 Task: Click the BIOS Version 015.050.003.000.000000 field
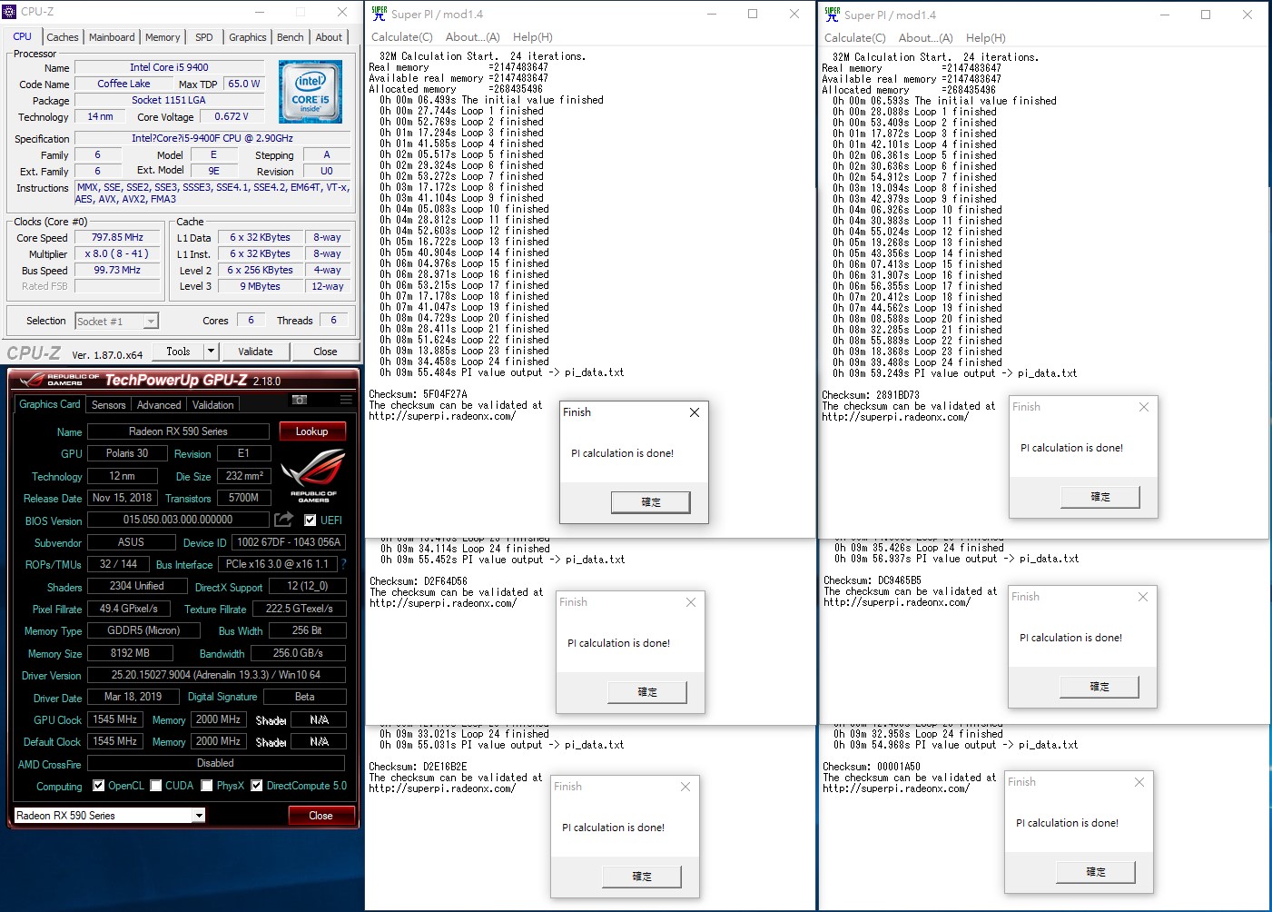pyautogui.click(x=178, y=520)
